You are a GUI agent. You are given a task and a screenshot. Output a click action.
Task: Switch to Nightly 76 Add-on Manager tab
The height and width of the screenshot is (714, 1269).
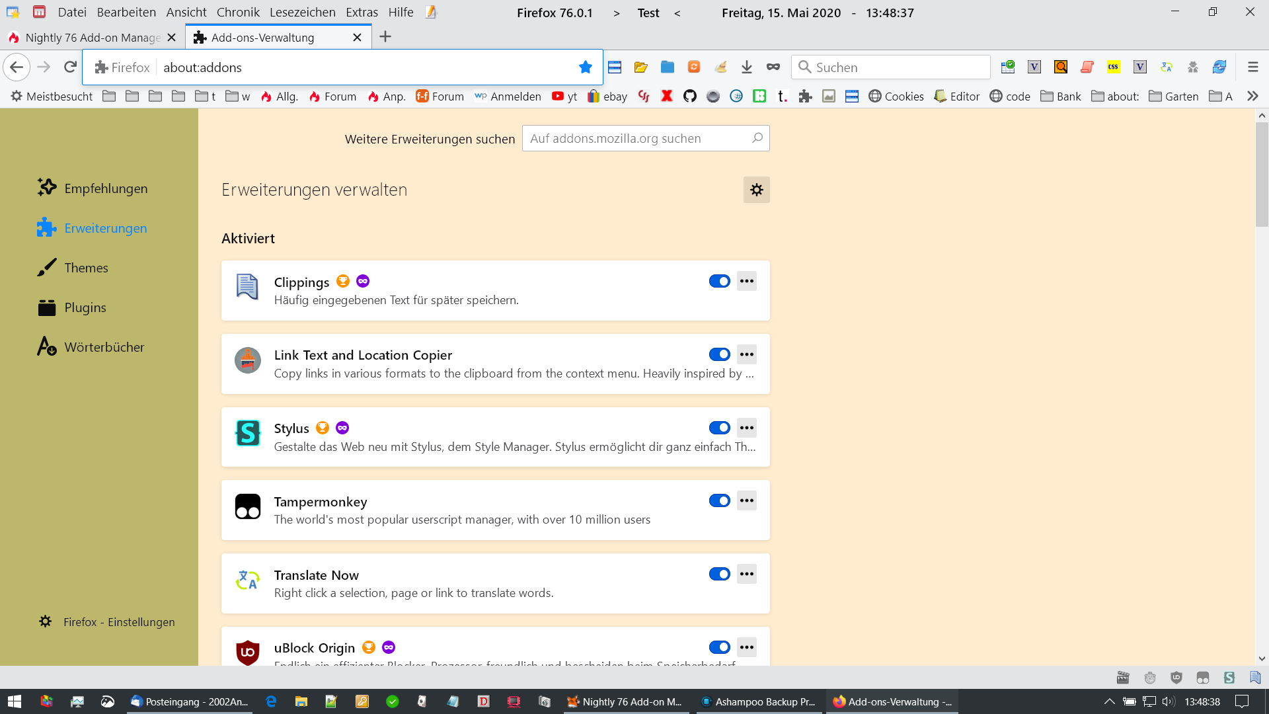click(x=93, y=38)
